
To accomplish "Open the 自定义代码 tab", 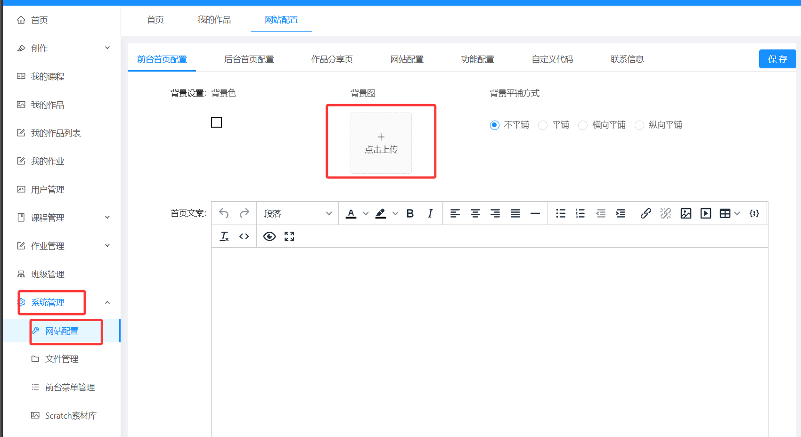I will [x=552, y=59].
